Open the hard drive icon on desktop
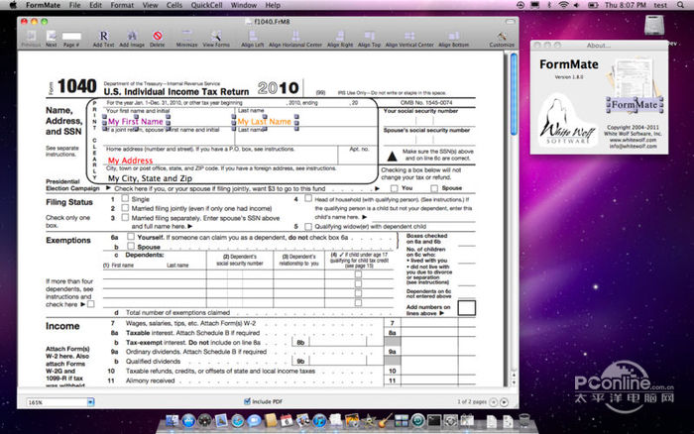The width and height of the screenshot is (694, 434). coord(654,25)
